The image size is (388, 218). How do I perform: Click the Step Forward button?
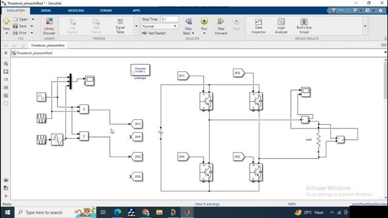pyautogui.click(x=221, y=26)
